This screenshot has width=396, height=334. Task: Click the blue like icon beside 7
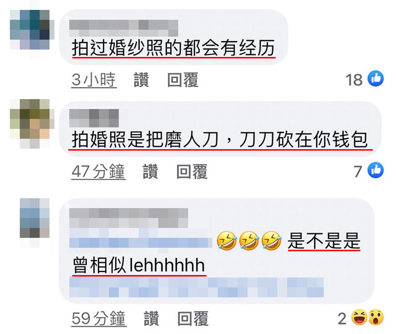pos(376,170)
